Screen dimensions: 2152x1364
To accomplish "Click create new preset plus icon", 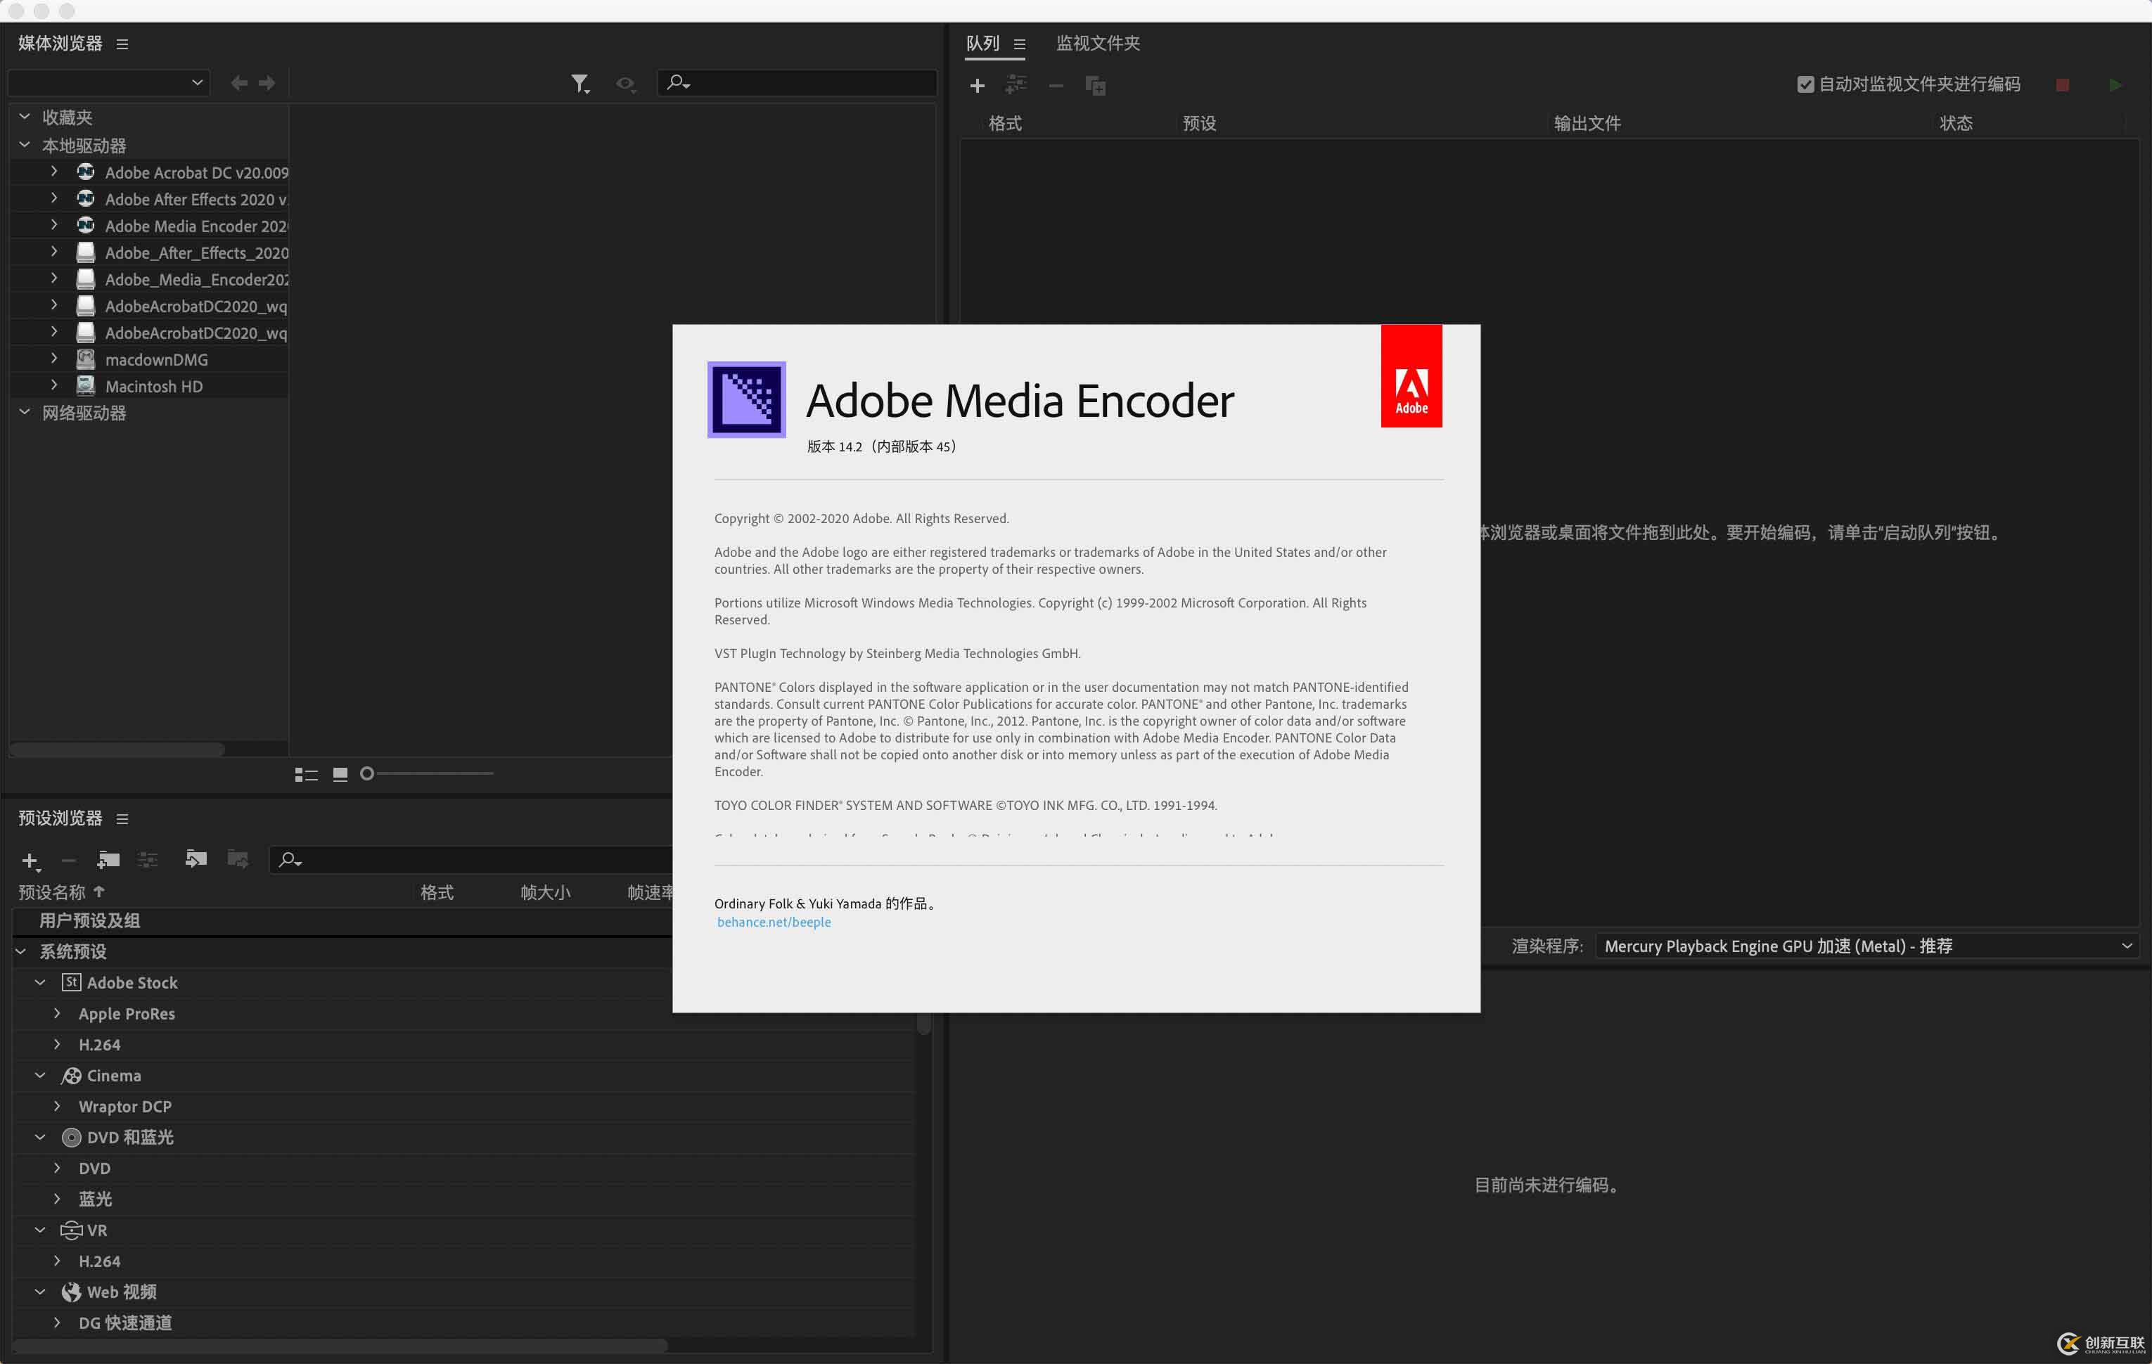I will click(30, 860).
